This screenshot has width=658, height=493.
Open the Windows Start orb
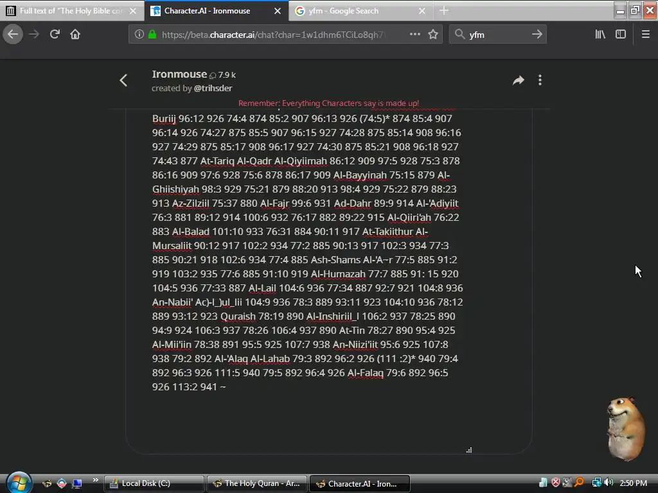coord(18,483)
